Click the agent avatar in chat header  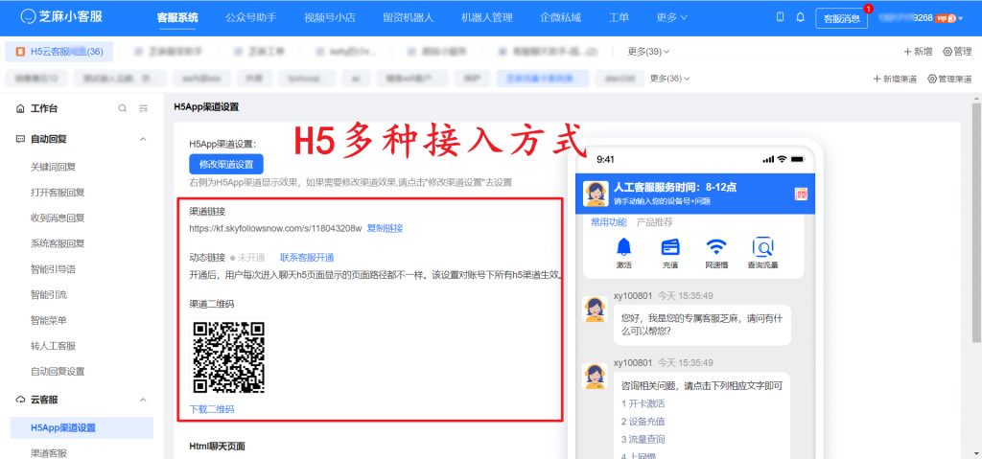596,194
